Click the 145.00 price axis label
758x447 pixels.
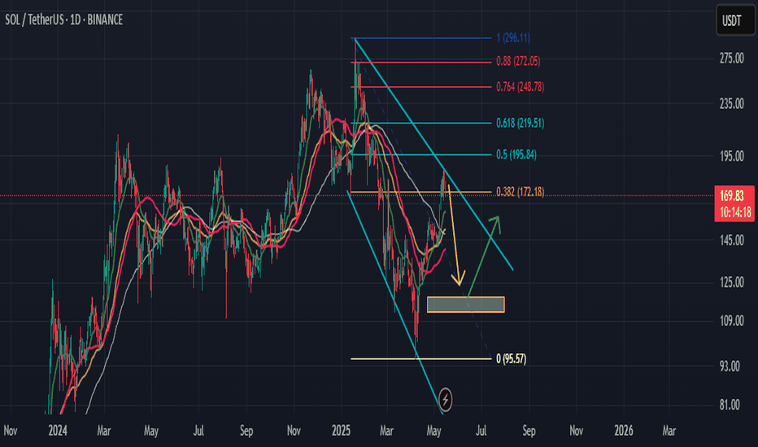[x=731, y=241]
